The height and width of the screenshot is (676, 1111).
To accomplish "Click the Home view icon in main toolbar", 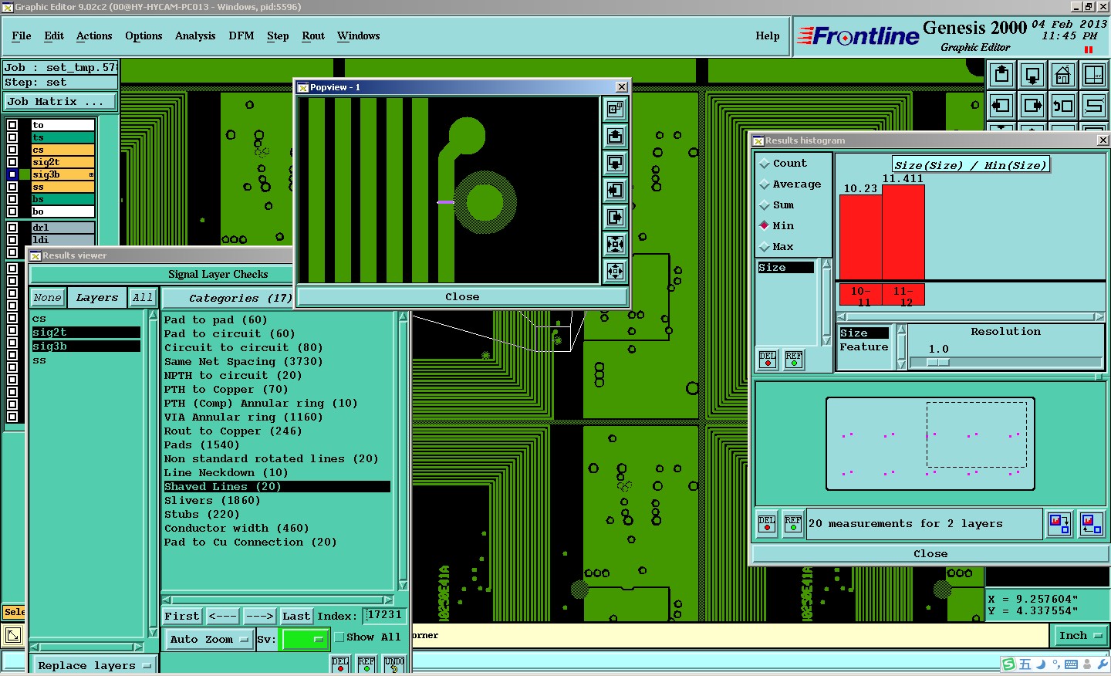I will tap(1062, 76).
